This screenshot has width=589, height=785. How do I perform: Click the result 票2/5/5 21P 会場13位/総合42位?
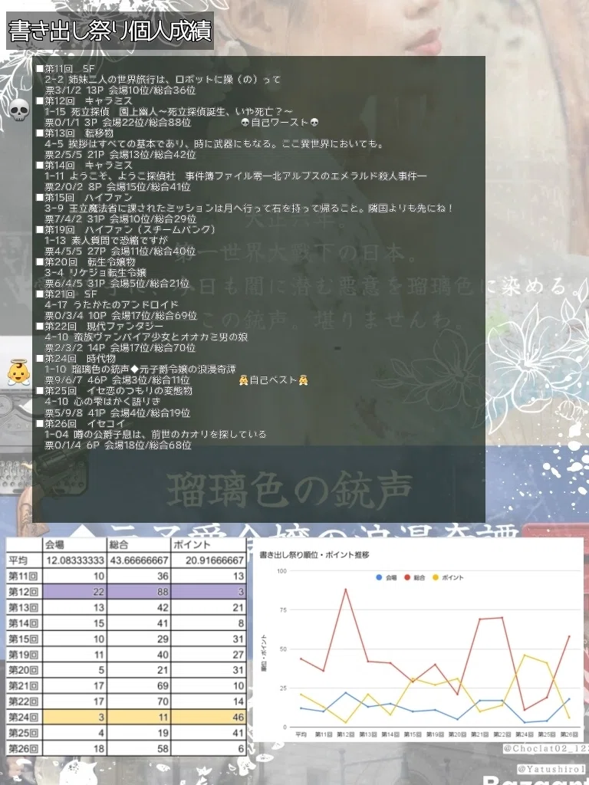pos(120,155)
